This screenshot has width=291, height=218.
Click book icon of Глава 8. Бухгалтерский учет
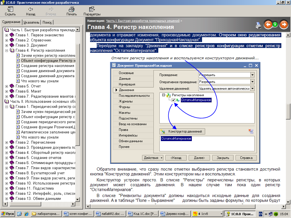pyautogui.click(x=12, y=173)
